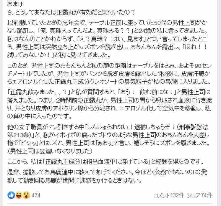Click the laughing Haha reaction emoji
The image size is (221, 206).
tap(19, 195)
